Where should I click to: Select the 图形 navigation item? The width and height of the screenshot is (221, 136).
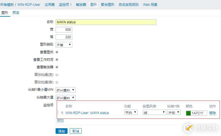point(94,5)
